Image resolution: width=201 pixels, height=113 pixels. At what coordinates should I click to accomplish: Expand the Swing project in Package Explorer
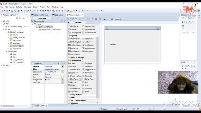click(1, 65)
